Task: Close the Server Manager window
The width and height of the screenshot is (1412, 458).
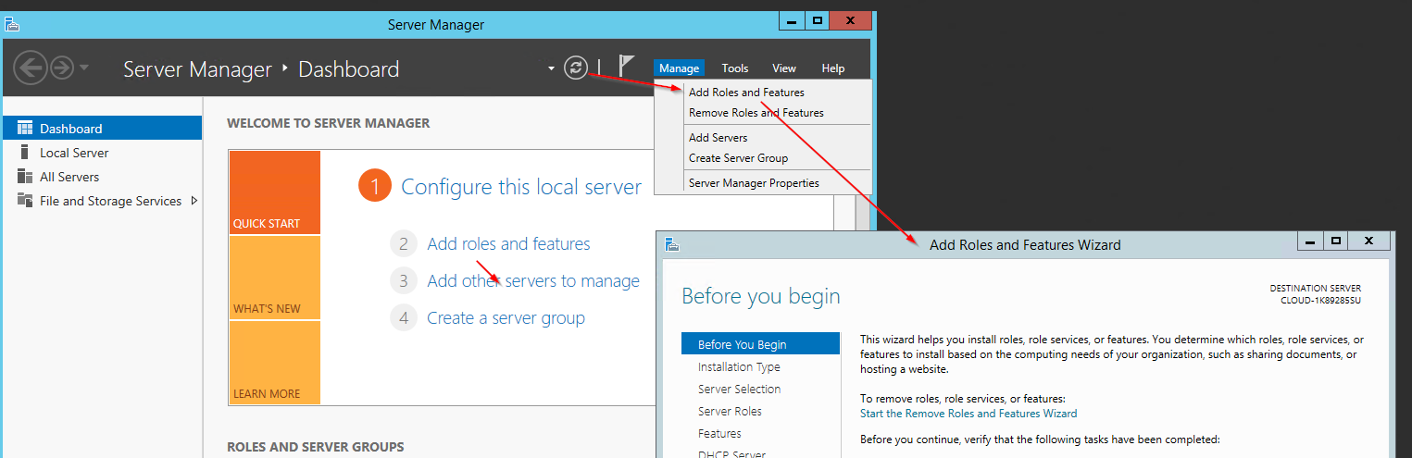Action: coord(851,20)
